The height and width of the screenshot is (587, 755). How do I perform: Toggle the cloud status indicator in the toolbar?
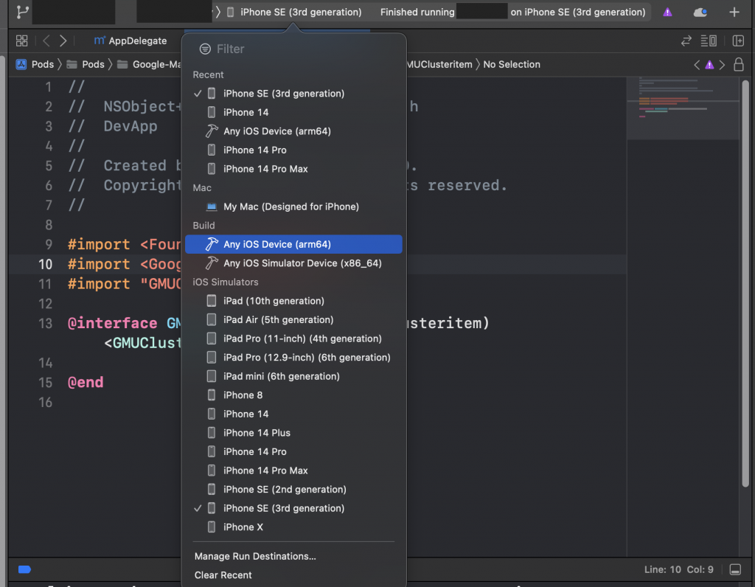tap(700, 12)
